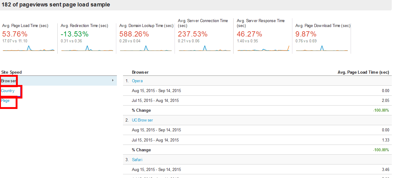
Task: Open the UC Browser link
Action: [142, 120]
